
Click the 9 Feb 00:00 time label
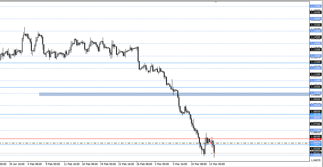[53, 164]
